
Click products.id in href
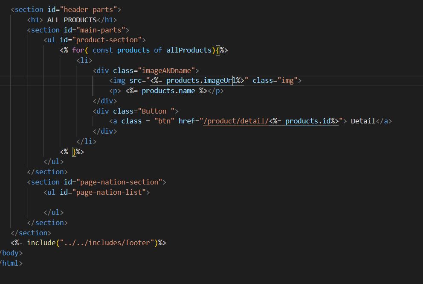point(308,121)
